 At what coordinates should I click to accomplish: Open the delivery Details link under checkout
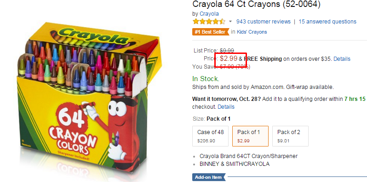pos(226,107)
